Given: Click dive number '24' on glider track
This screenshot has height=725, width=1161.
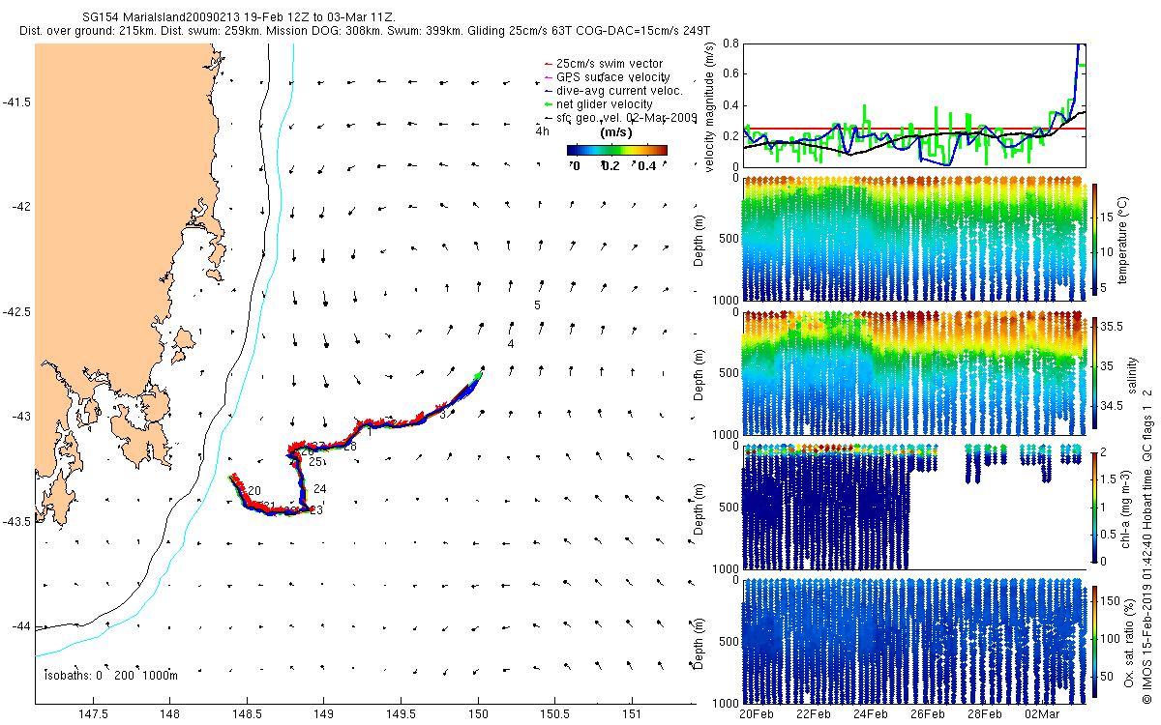Looking at the screenshot, I should [x=319, y=489].
